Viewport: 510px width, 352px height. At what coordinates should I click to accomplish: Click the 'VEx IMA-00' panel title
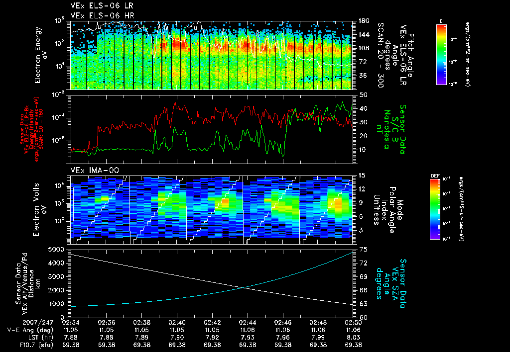(x=95, y=171)
